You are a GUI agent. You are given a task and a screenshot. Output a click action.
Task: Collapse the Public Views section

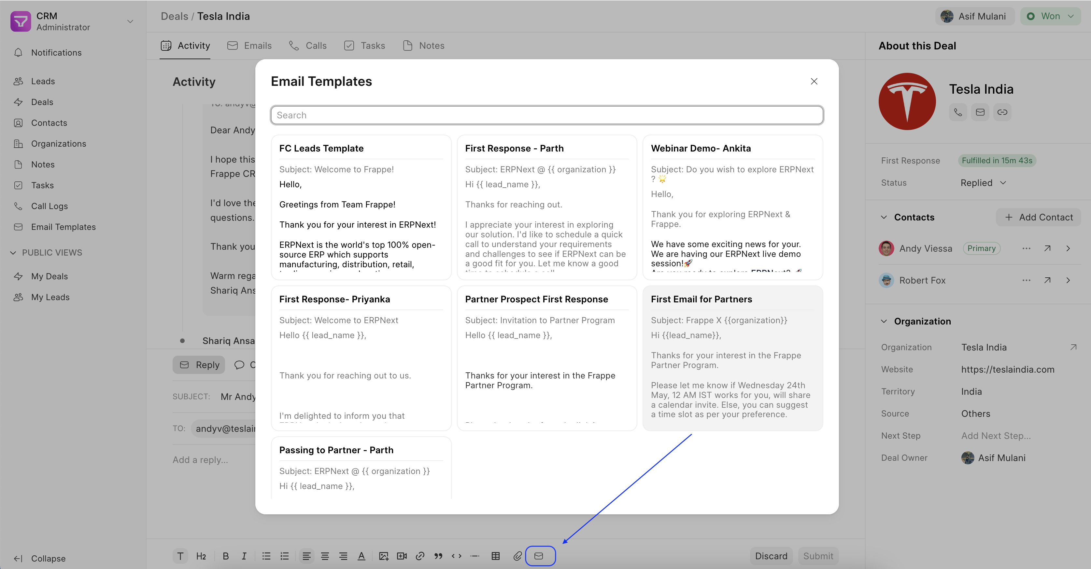(13, 252)
